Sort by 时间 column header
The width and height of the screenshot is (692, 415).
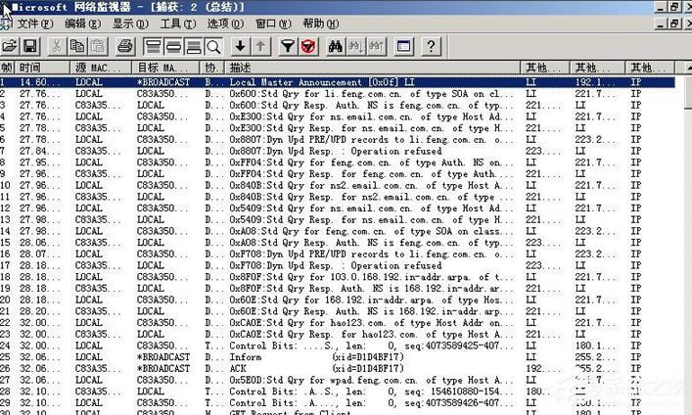(x=43, y=68)
